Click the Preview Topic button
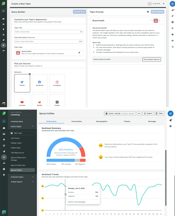This screenshot has height=216, width=175. point(79,12)
